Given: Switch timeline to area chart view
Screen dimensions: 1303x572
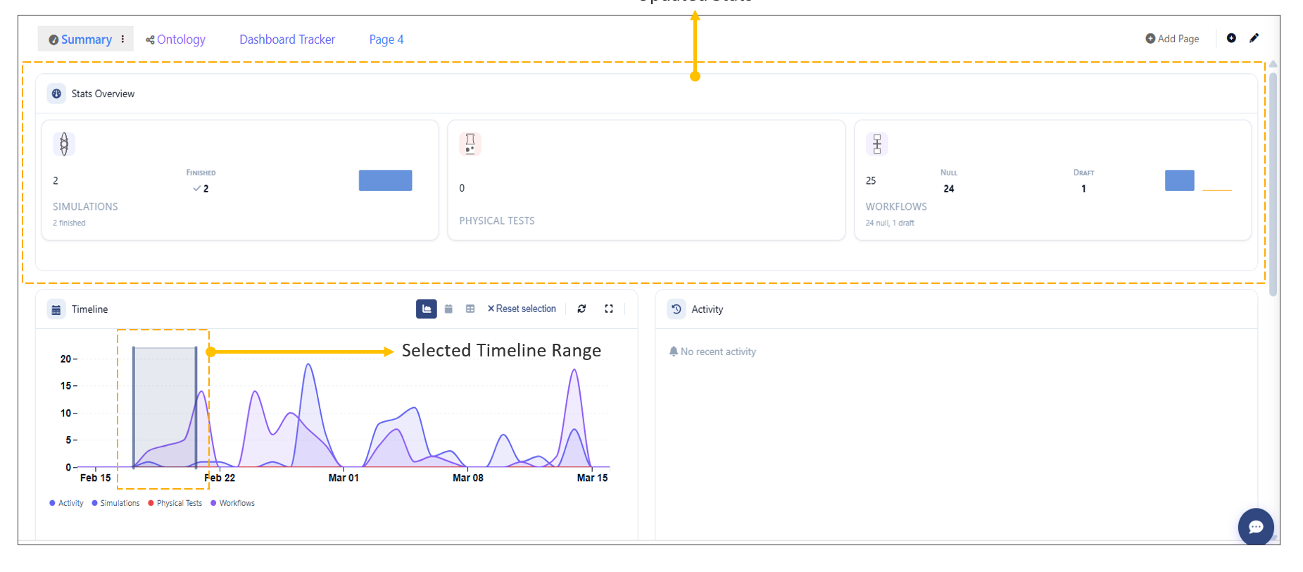Looking at the screenshot, I should (x=426, y=309).
